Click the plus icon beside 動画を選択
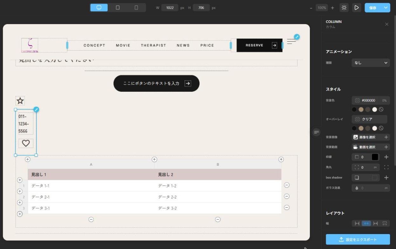This screenshot has width=396, height=249. (386, 147)
